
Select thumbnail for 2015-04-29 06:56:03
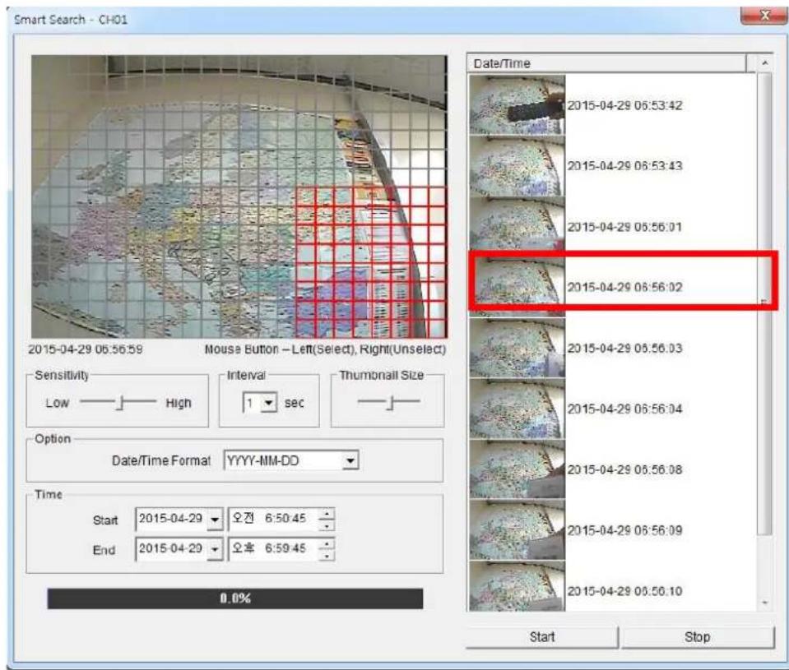point(517,348)
